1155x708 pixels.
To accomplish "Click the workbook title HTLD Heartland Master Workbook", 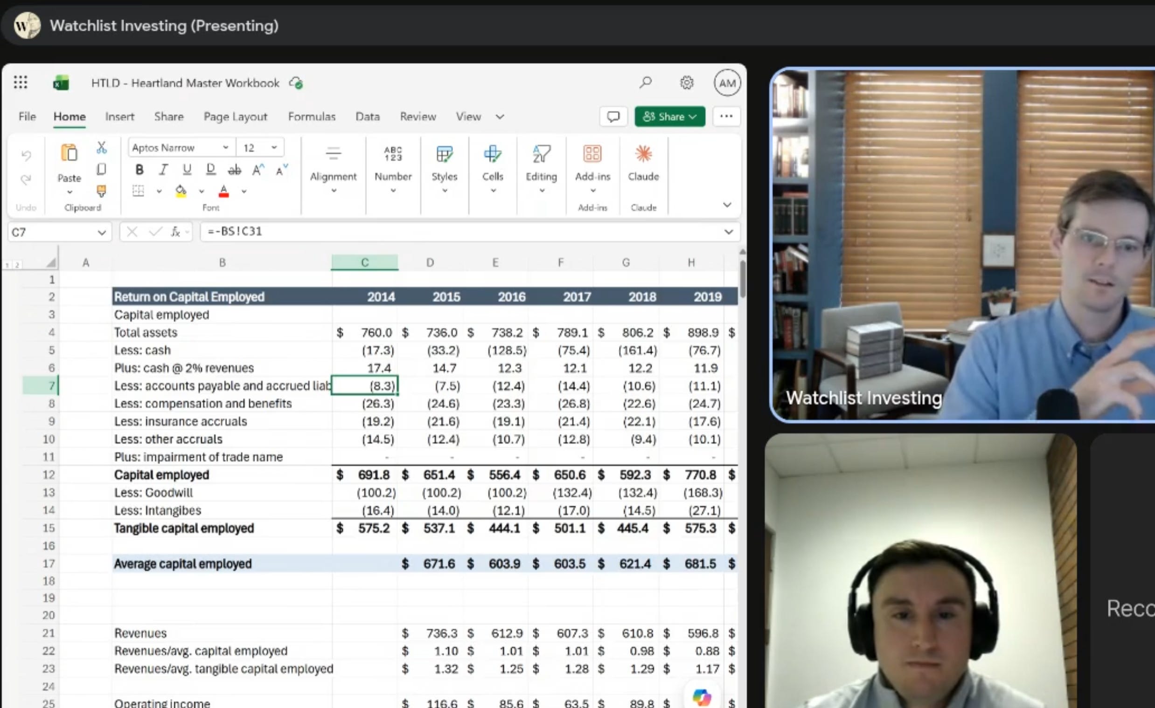I will [x=185, y=83].
